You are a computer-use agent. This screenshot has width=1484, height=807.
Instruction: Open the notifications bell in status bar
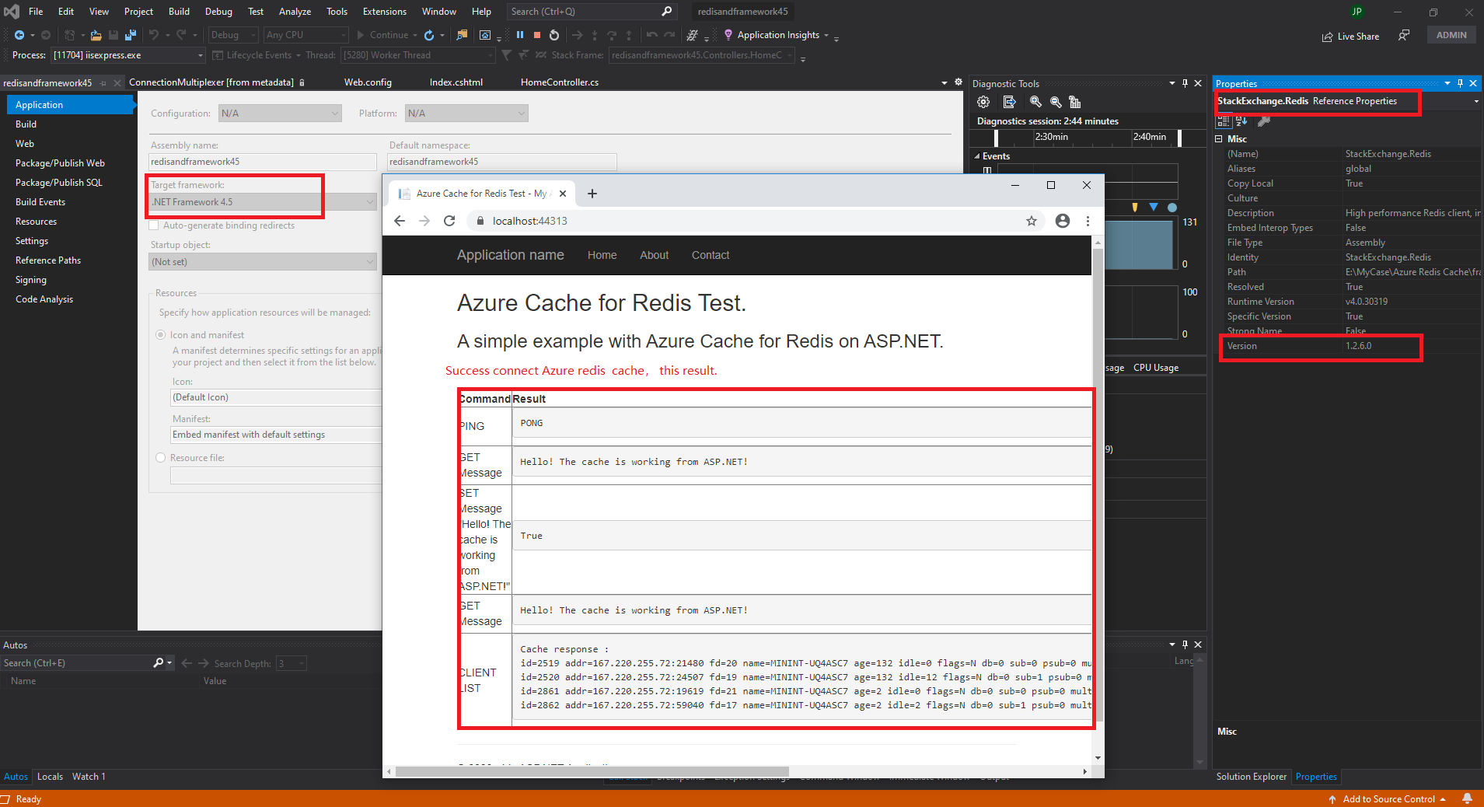tap(1468, 798)
